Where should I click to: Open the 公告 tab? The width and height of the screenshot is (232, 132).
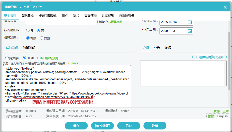(157, 48)
